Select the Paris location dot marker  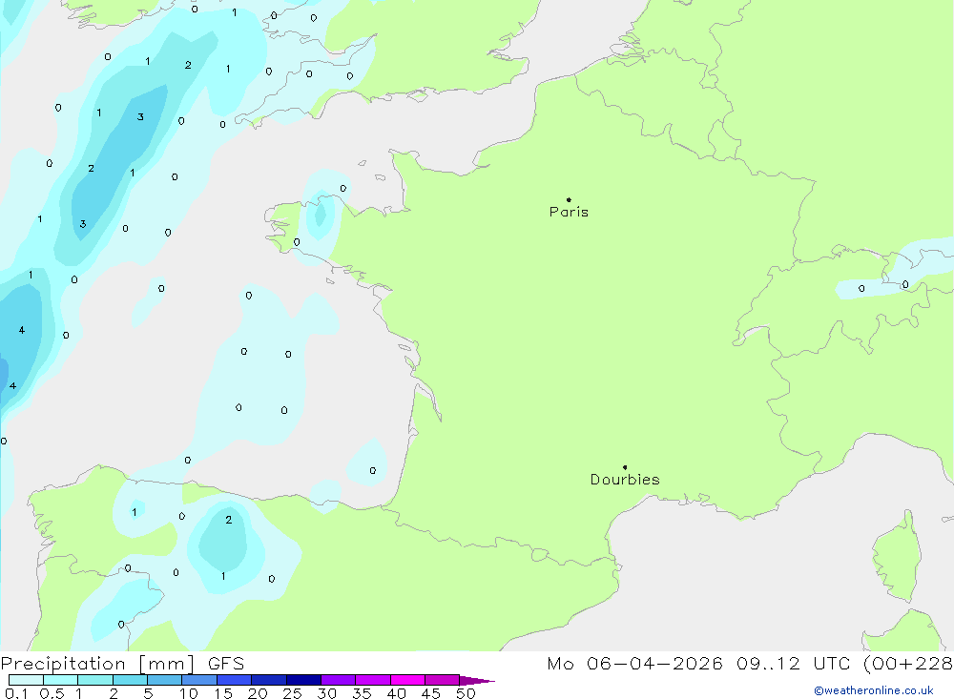pos(569,199)
